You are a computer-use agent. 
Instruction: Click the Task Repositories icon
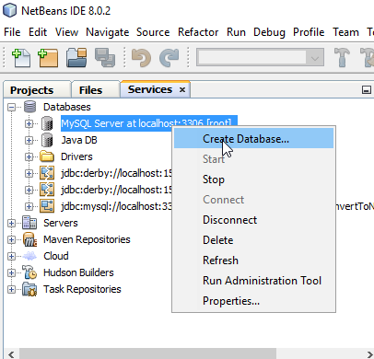click(x=29, y=289)
